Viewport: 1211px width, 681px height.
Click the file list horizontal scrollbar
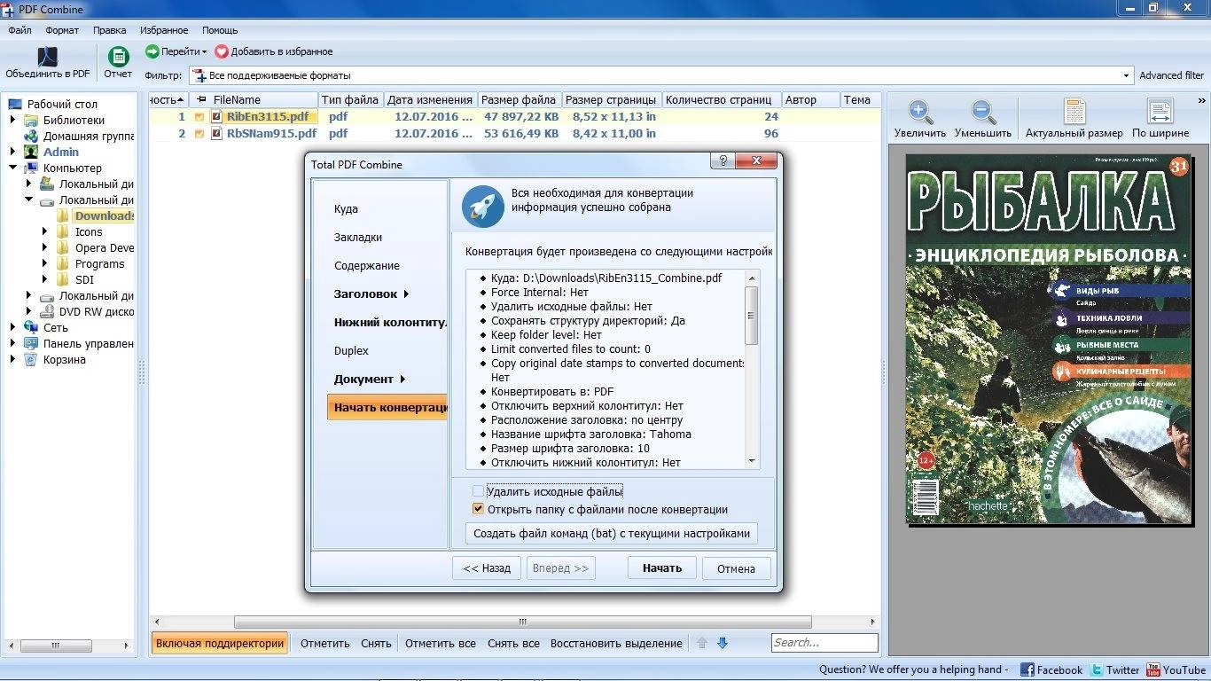point(523,622)
